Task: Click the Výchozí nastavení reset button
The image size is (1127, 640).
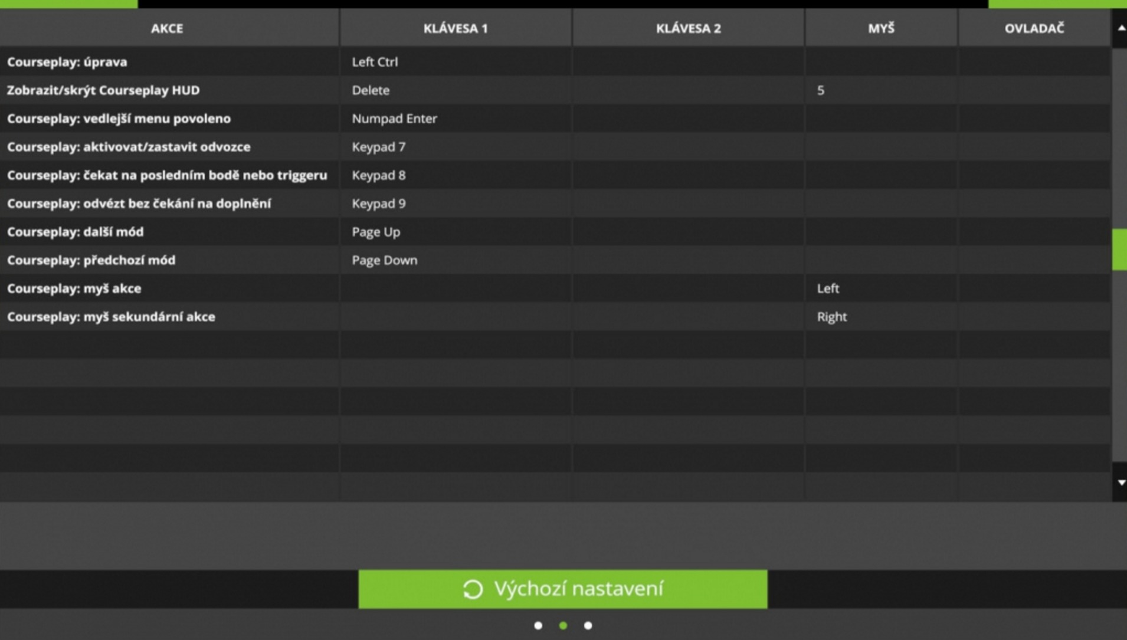Action: (x=562, y=589)
